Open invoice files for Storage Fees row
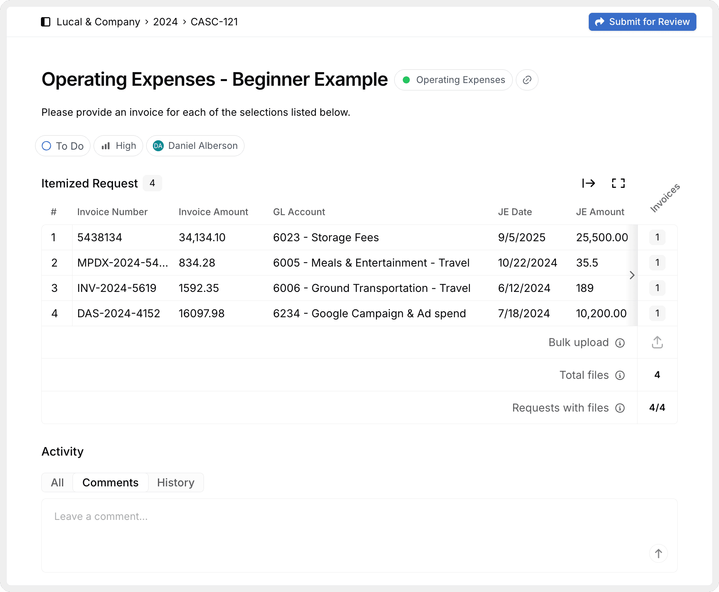719x592 pixels. 657,237
